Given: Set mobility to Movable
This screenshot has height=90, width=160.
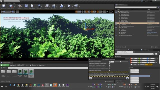Looking at the screenshot, I should [x=149, y=64].
